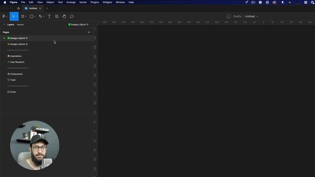Open the View menu
Image resolution: width=315 pixels, height=177 pixels.
[40, 2]
